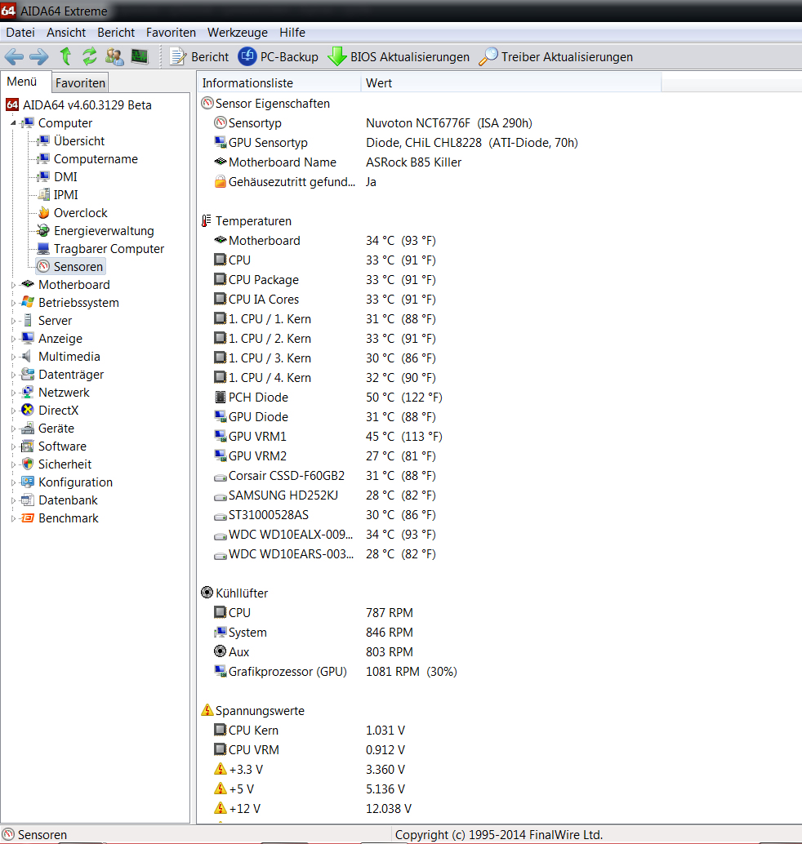This screenshot has height=844, width=802.
Task: Open the Werkzeuge menu
Action: [x=238, y=33]
